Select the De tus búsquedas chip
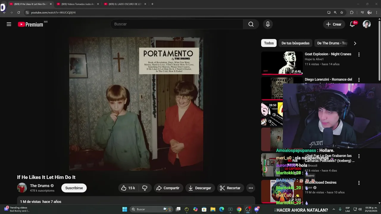The height and width of the screenshot is (214, 381). pos(296,43)
